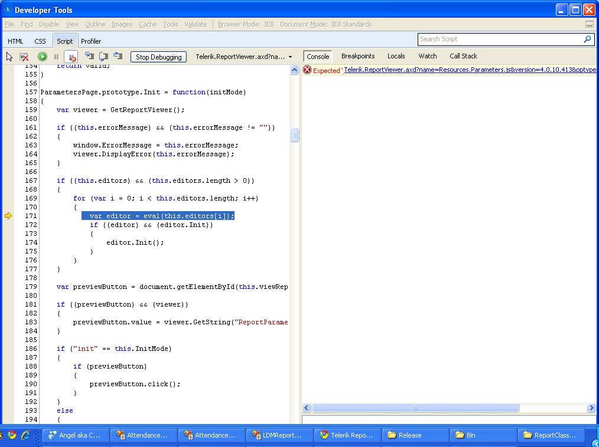Click the console horizontal scrollbar thumb
599x447 pixels.
[x=415, y=407]
